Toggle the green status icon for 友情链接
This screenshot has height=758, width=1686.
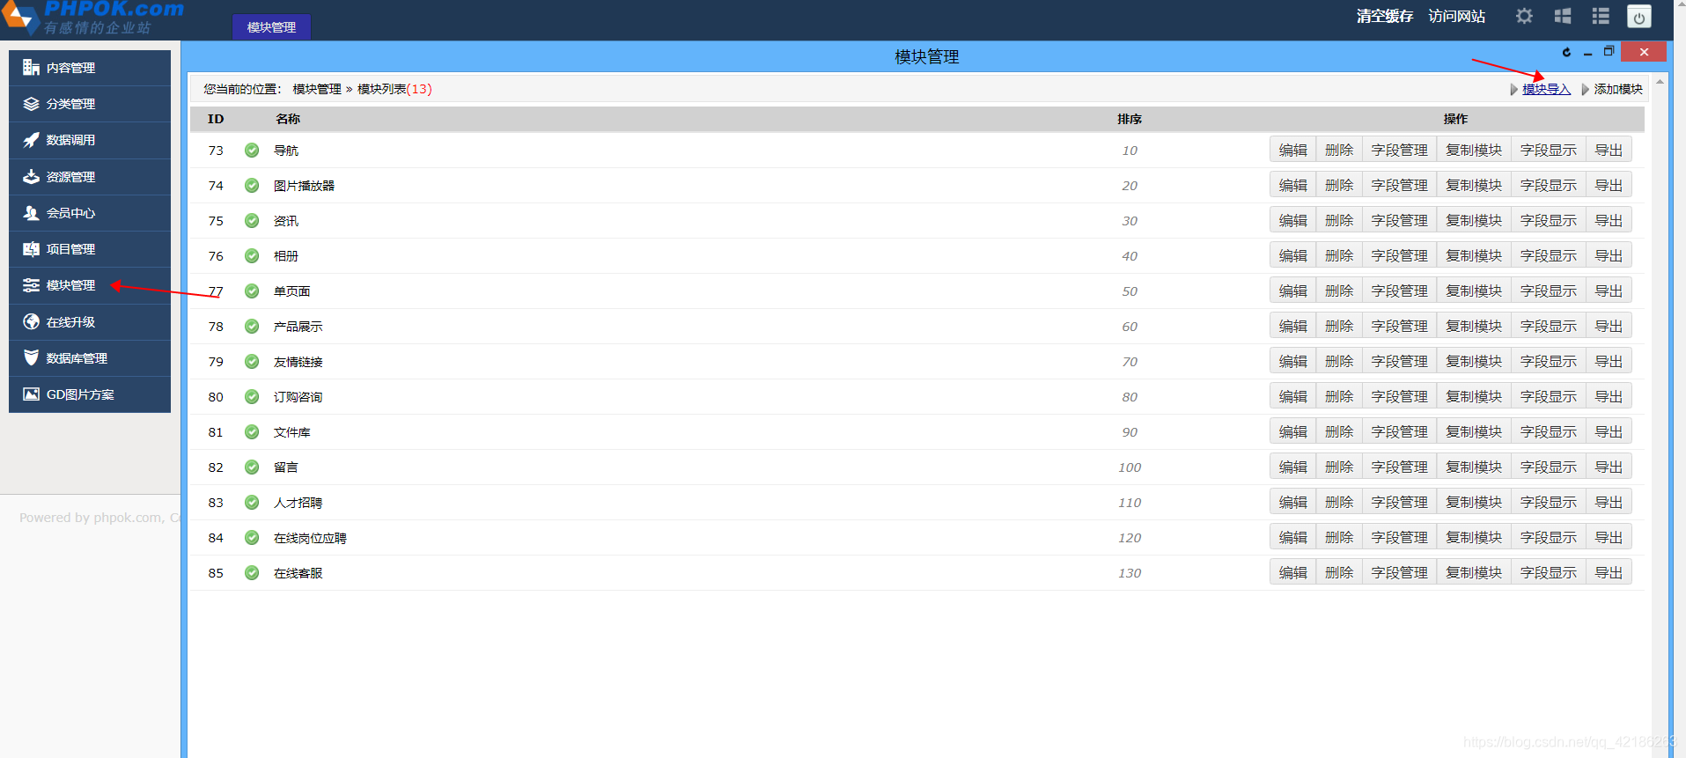pos(252,362)
